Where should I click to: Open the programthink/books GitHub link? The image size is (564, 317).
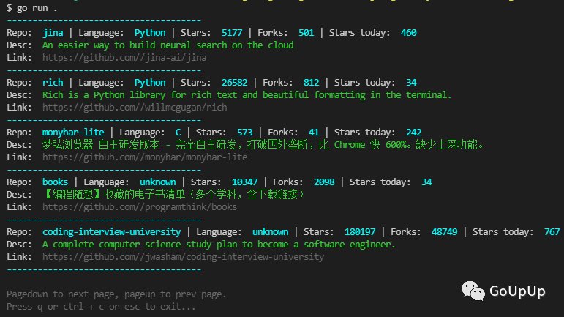click(140, 207)
